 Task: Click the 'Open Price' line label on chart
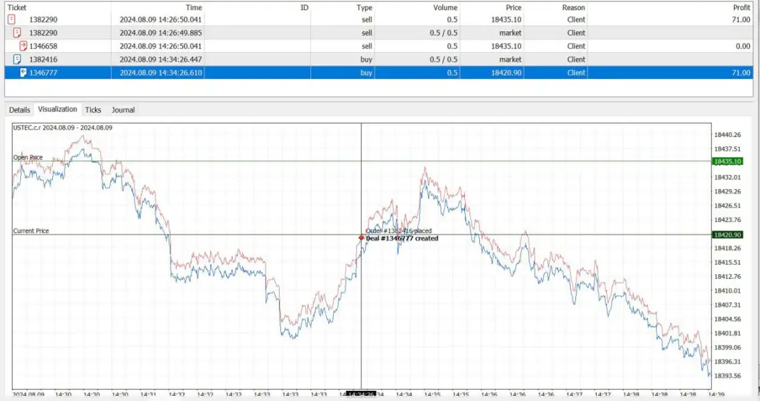28,158
